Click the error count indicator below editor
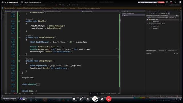 point(15,94)
